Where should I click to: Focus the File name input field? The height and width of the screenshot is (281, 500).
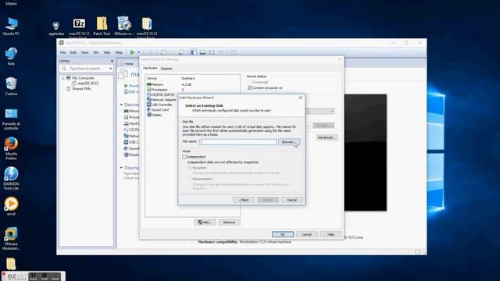point(237,142)
